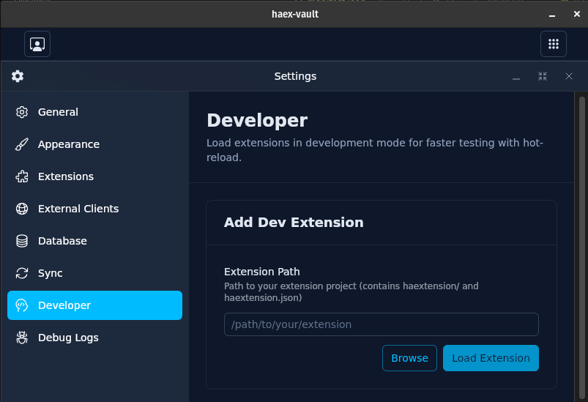Click the Appearance brush icon

tap(22, 144)
